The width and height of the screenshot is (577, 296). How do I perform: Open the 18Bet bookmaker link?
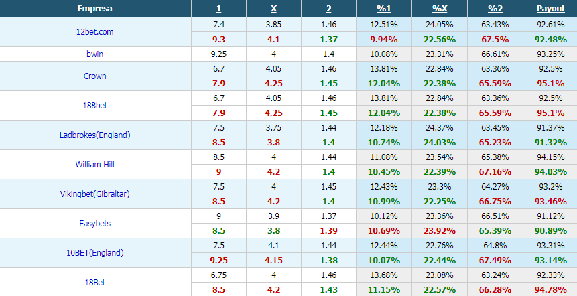pyautogui.click(x=95, y=282)
